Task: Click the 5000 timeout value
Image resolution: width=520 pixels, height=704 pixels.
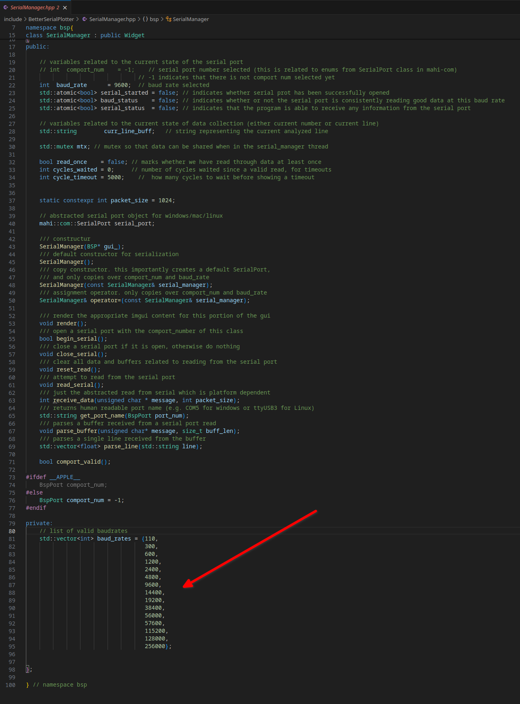Action: tap(114, 178)
